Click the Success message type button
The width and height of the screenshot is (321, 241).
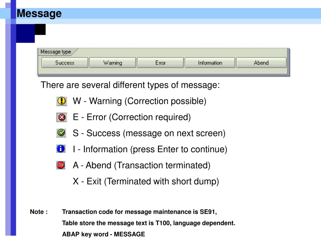(x=65, y=63)
